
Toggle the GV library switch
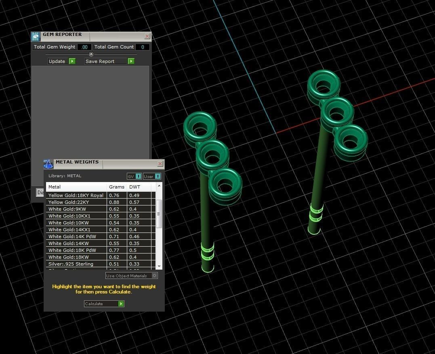tap(138, 176)
